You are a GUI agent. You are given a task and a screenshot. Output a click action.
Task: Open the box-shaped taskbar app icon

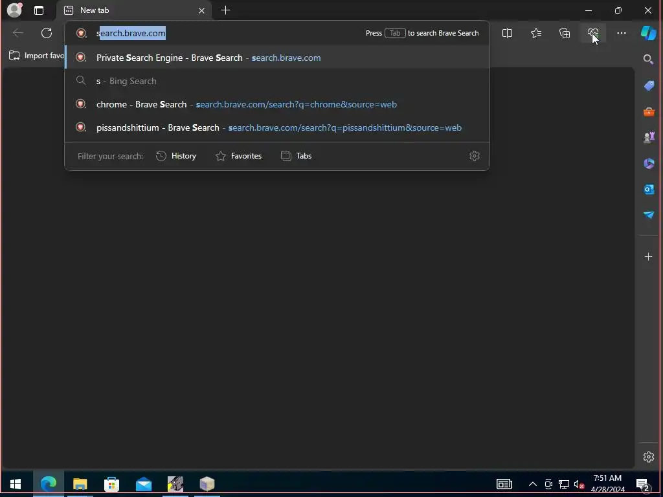tap(207, 483)
